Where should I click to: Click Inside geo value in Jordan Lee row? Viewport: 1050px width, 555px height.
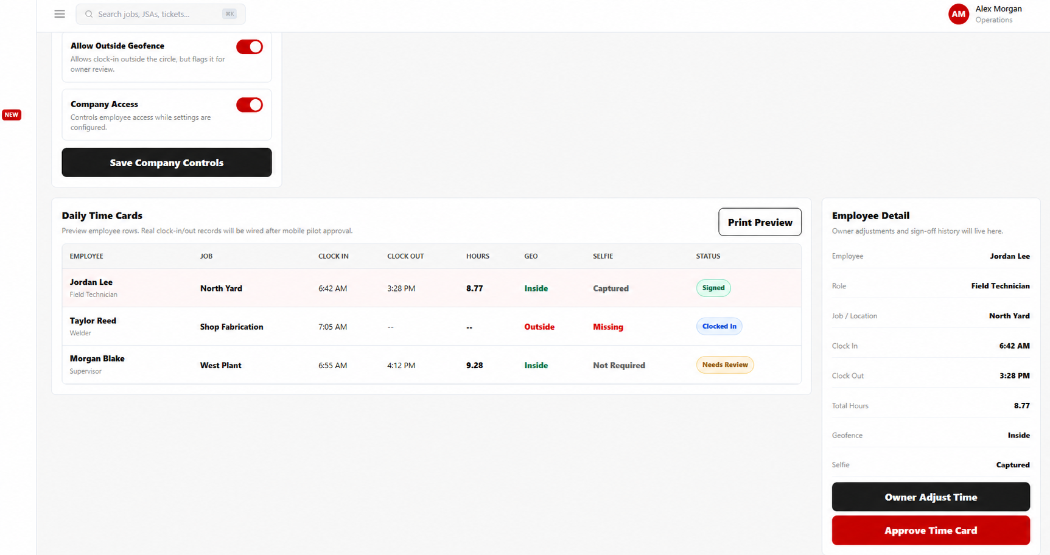536,288
